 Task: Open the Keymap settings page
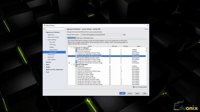tap(48, 62)
